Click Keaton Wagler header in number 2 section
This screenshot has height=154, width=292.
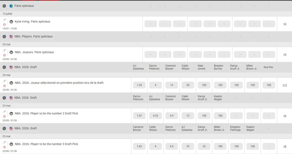(x=218, y=98)
